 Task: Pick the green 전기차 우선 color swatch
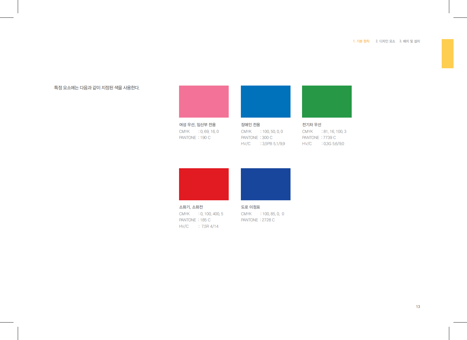tap(327, 102)
